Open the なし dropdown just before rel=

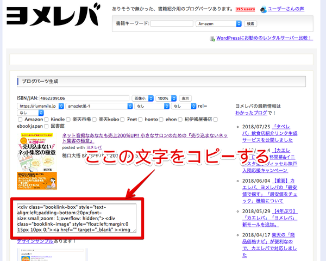tap(184, 106)
